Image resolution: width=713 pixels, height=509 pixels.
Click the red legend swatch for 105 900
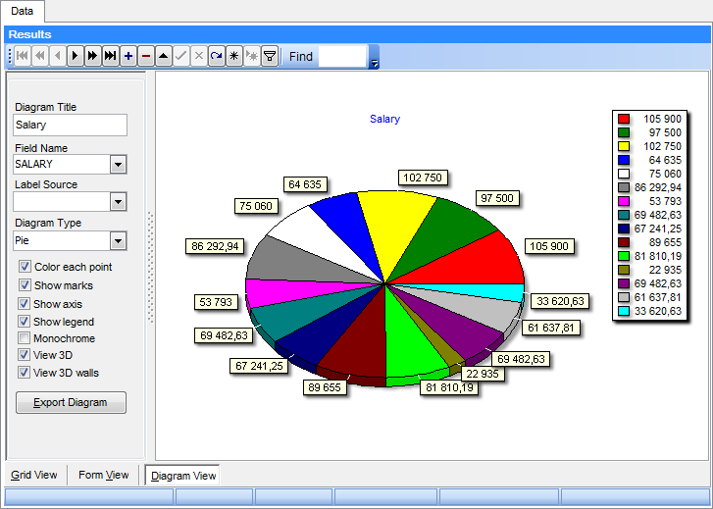[x=624, y=119]
